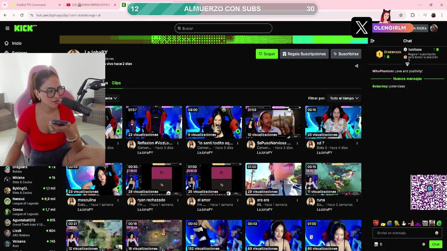
Task: Open options menu for xd ? clip
Action: (x=357, y=143)
